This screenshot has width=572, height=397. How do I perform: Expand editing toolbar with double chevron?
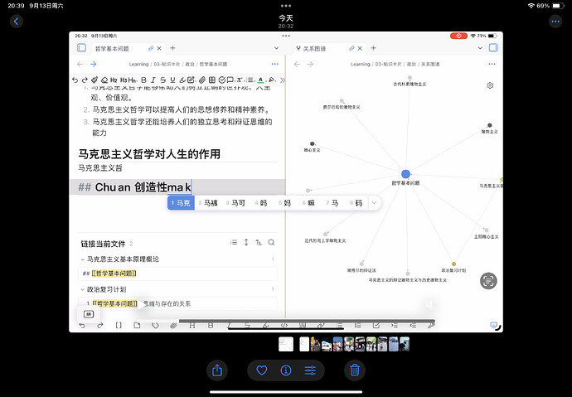click(x=283, y=80)
